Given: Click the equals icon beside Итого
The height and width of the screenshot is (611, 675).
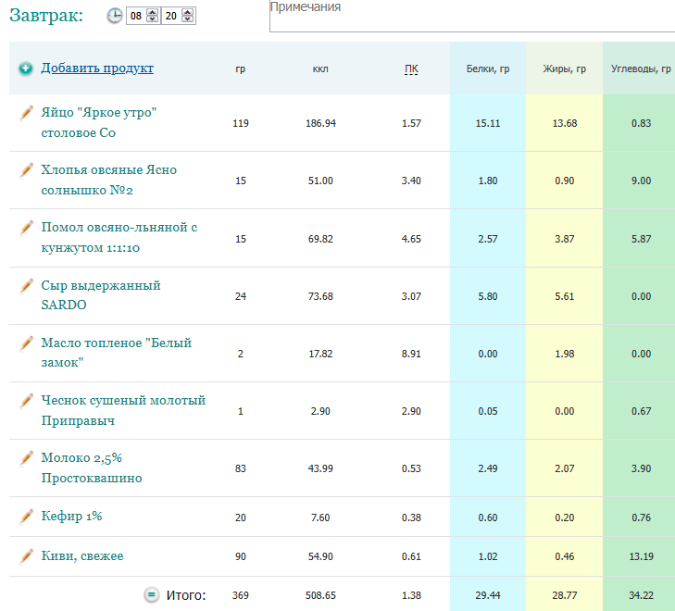Looking at the screenshot, I should tap(151, 595).
